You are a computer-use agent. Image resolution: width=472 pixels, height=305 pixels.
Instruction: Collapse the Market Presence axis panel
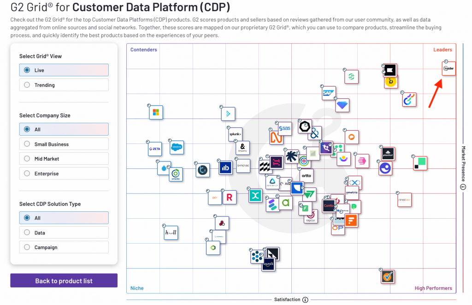point(463,186)
